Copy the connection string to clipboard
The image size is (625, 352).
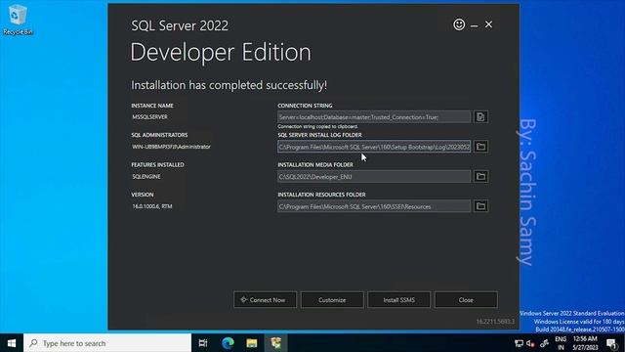point(480,117)
